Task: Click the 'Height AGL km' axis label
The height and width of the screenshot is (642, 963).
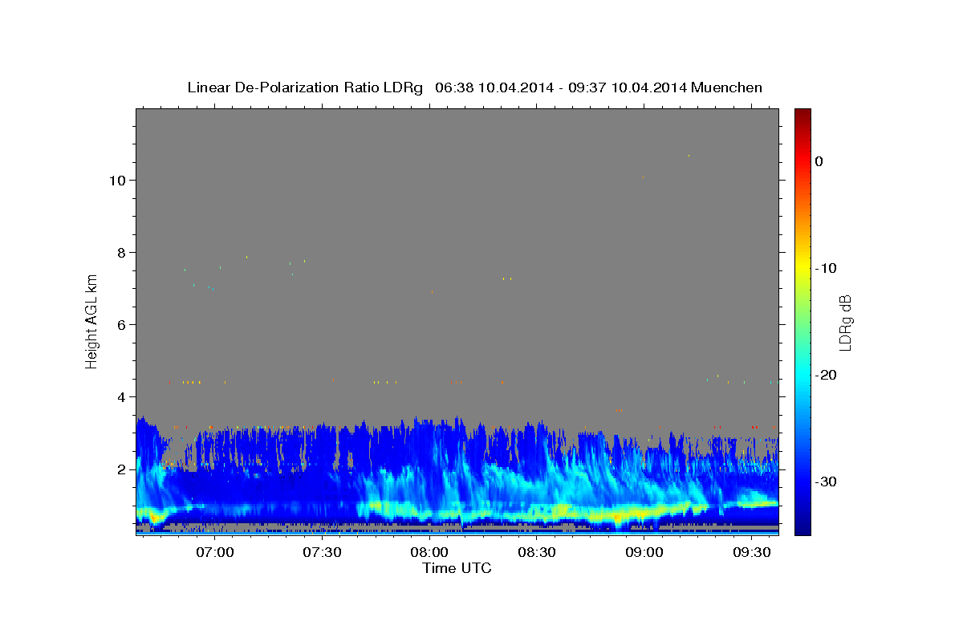Action: point(91,322)
